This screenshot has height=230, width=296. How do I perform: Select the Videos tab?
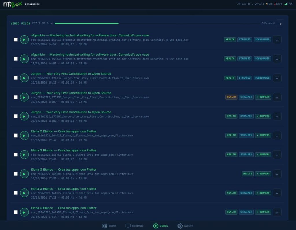click(160, 226)
